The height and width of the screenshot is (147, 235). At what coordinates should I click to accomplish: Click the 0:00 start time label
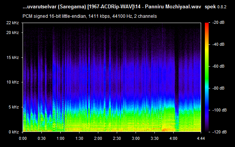click(x=23, y=138)
